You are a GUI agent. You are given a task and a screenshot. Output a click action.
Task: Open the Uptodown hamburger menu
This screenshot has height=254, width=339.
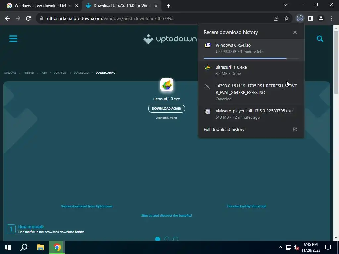tap(13, 39)
